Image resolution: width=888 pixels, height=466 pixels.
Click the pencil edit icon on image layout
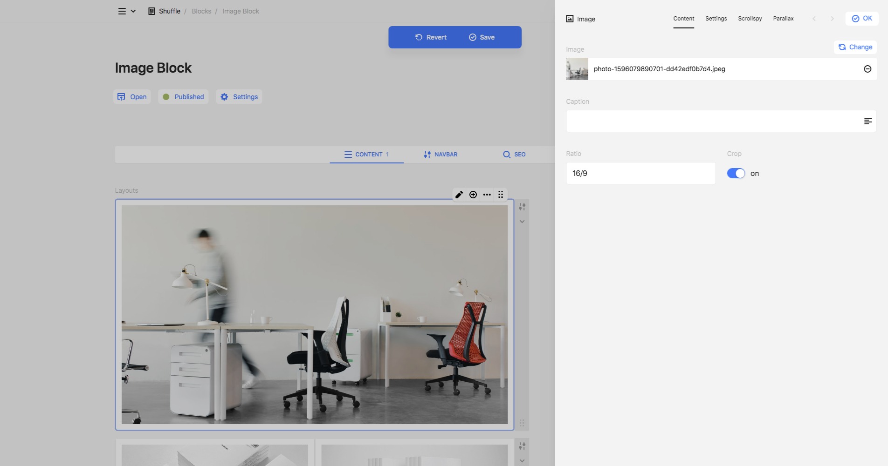pyautogui.click(x=459, y=195)
